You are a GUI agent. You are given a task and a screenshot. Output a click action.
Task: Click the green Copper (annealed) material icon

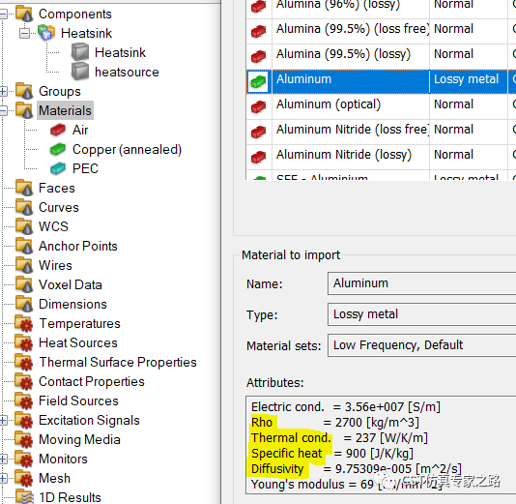pos(58,149)
